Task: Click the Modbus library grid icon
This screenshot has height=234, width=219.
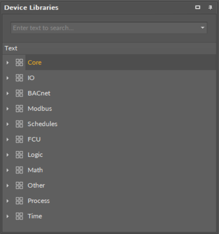Action: (x=19, y=108)
